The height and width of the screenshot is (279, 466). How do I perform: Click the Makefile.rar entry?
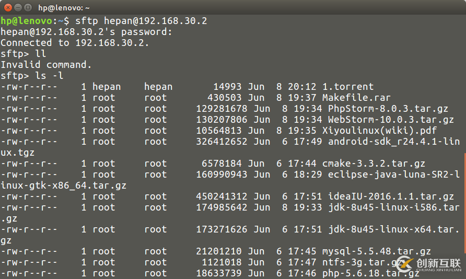[356, 98]
